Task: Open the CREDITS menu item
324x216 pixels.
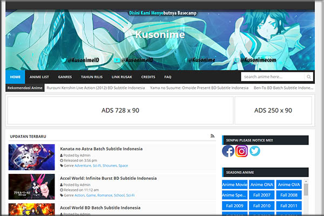Action: [x=148, y=77]
